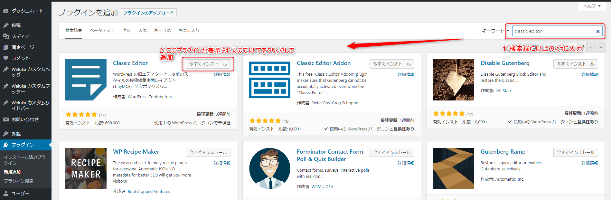View 詳細情報 for Gutenberg Ramp
Image resolution: width=611 pixels, height=200 pixels.
tap(590, 163)
